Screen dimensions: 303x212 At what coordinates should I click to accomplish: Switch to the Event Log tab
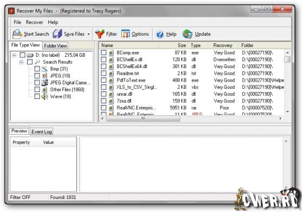(42, 131)
